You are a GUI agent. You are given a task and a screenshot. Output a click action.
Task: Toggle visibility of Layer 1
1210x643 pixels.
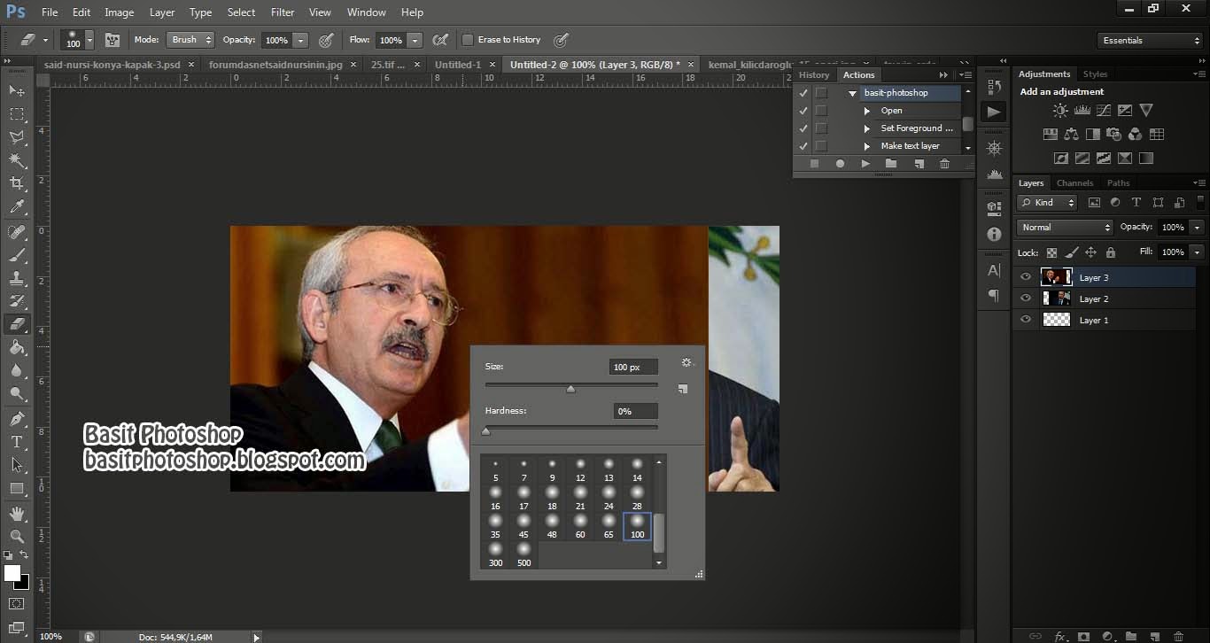[x=1026, y=320]
